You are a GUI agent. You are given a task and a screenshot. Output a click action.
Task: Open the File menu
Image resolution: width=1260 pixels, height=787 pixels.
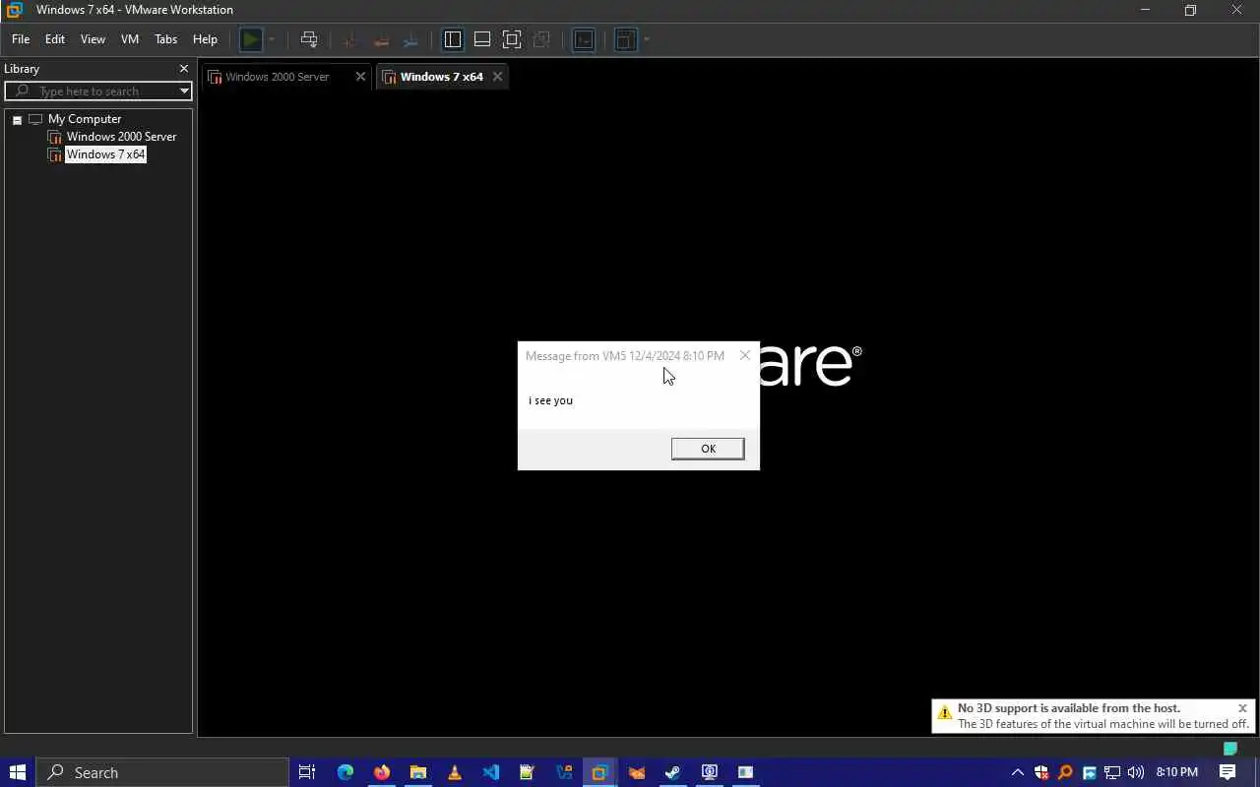click(x=21, y=39)
